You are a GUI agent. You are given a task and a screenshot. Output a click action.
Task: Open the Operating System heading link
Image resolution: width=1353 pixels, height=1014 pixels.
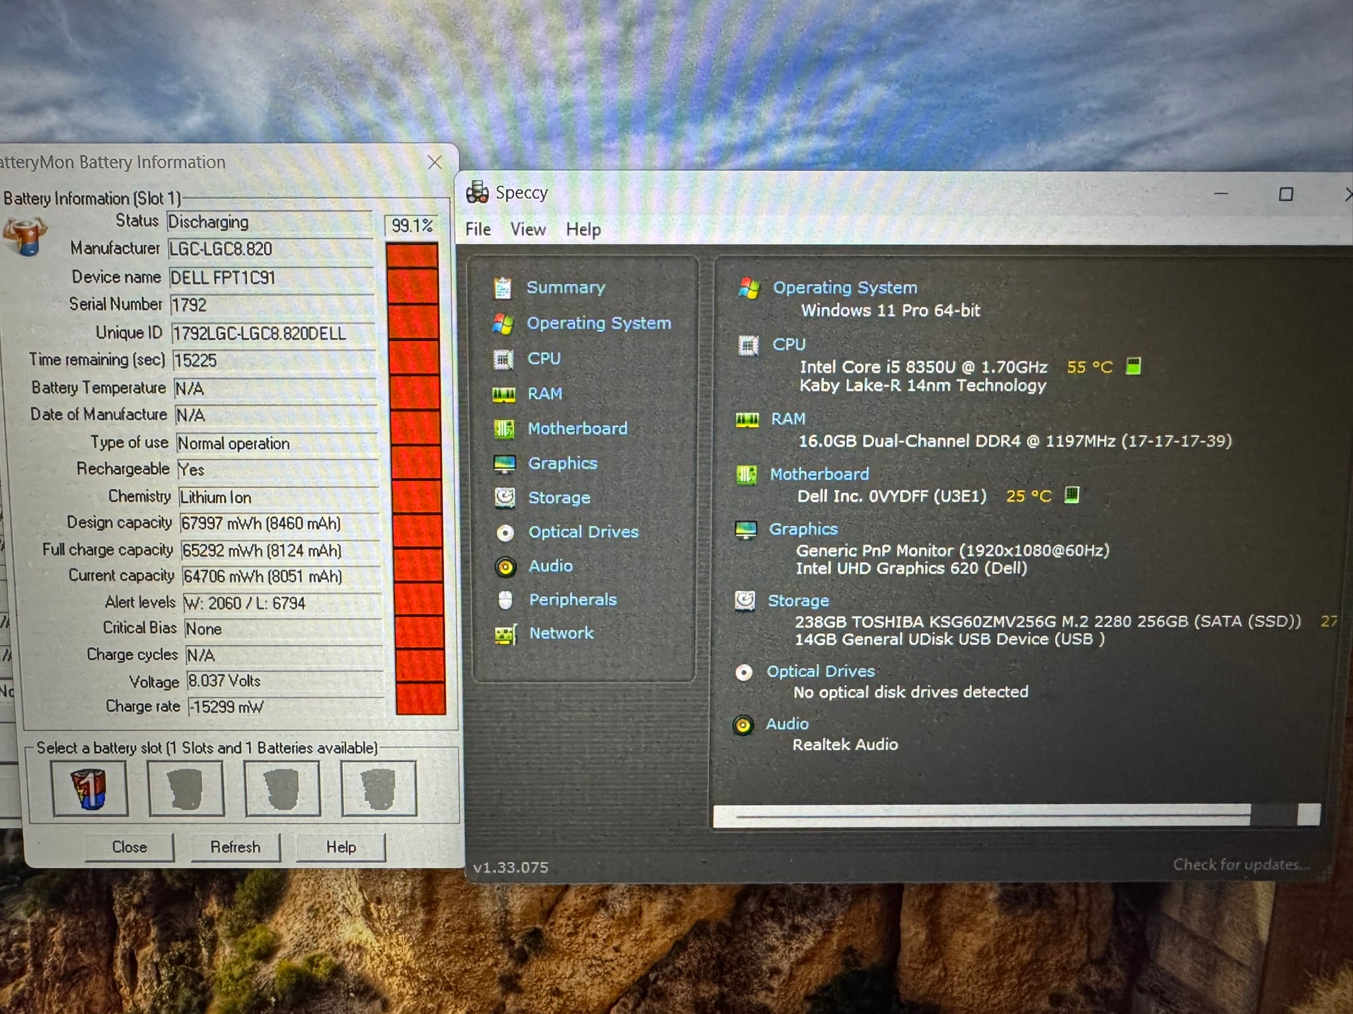point(845,288)
